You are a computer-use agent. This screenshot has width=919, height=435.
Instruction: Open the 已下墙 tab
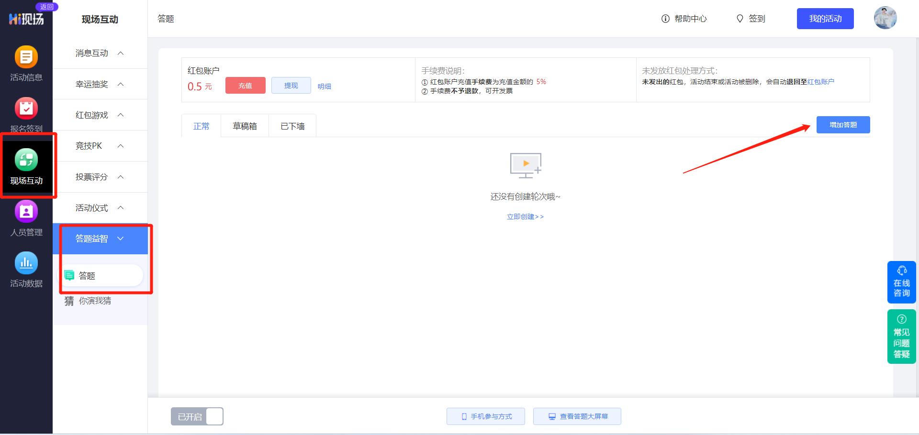[292, 126]
